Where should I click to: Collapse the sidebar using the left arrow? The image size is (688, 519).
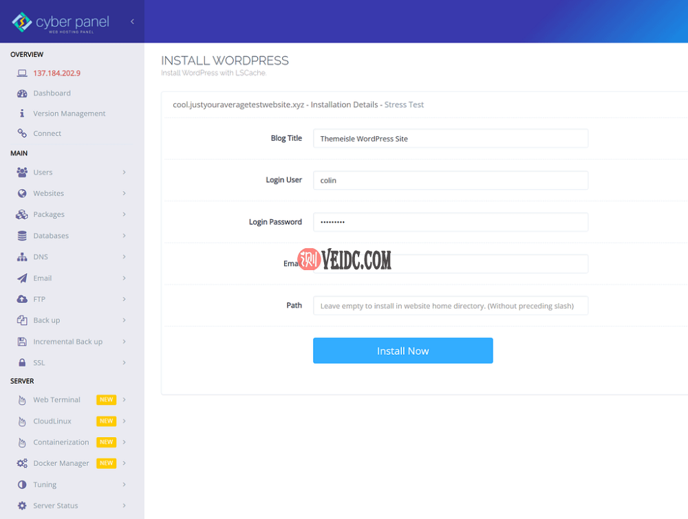click(132, 21)
